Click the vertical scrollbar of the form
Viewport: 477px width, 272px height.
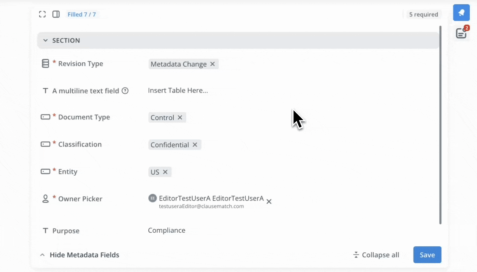click(440, 125)
